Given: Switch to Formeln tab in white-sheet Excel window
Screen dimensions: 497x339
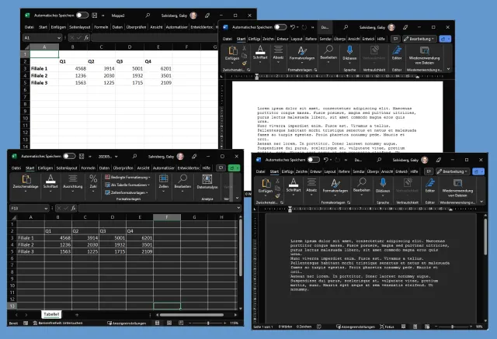Looking at the screenshot, I should pos(103,26).
